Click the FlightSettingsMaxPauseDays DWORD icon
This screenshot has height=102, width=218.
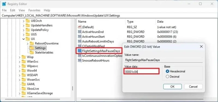coord(80,51)
